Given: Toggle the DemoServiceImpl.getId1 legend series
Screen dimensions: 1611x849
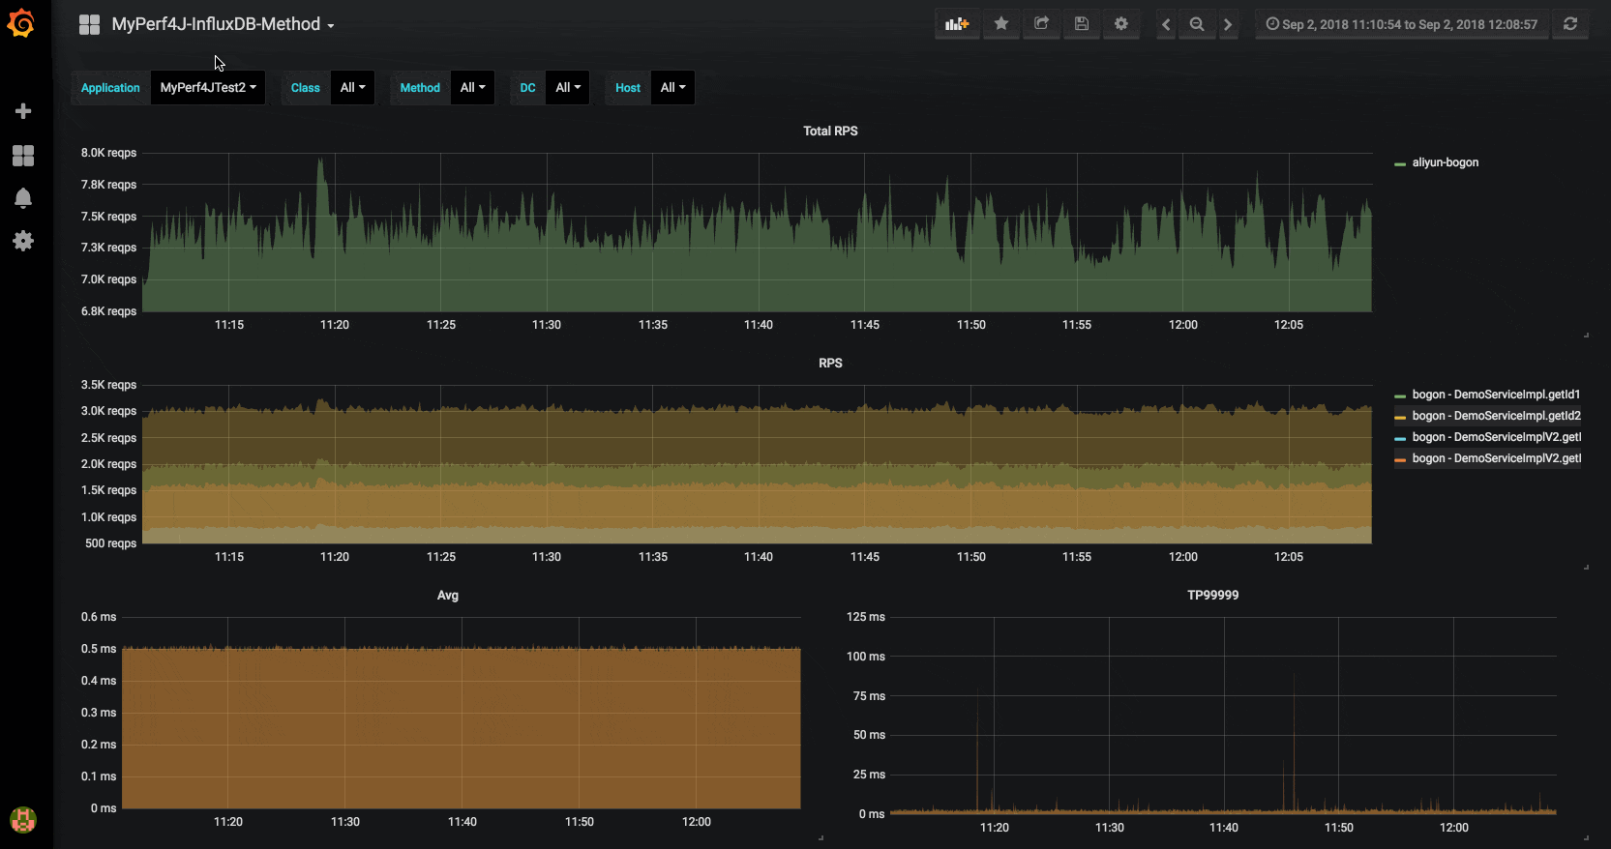Looking at the screenshot, I should (x=1487, y=395).
